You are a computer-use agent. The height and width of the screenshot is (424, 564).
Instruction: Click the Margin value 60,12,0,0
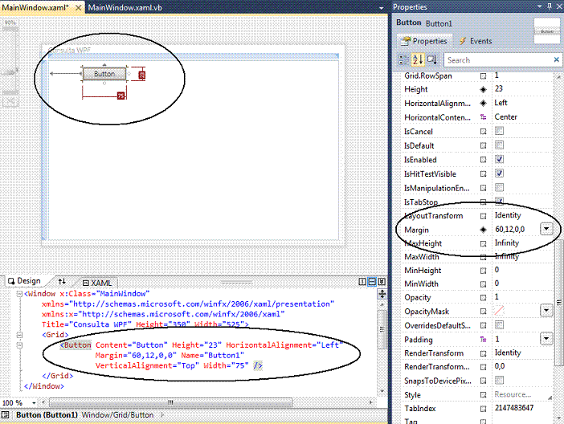pos(509,229)
